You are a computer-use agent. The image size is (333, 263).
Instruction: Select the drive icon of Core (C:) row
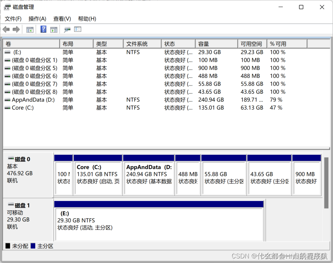pos(7,108)
